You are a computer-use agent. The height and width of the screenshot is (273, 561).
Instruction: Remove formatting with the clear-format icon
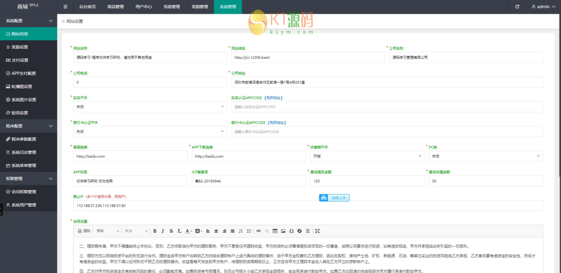(179, 231)
